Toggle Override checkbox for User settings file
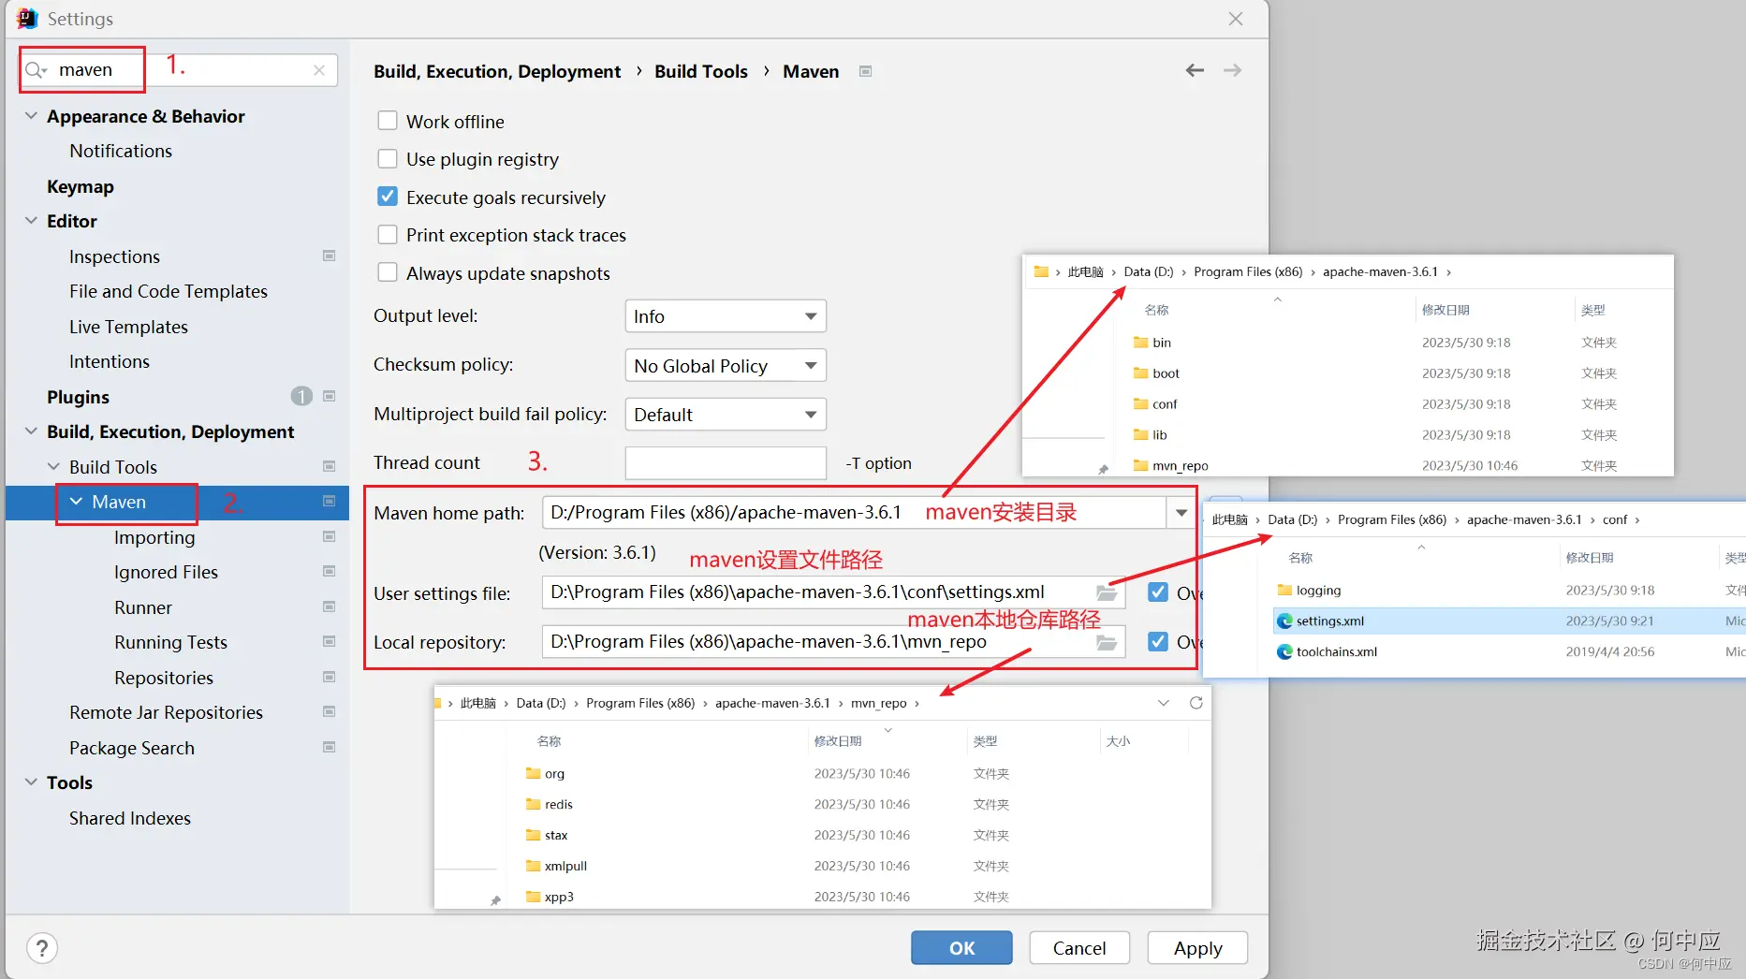The height and width of the screenshot is (979, 1746). pyautogui.click(x=1158, y=592)
